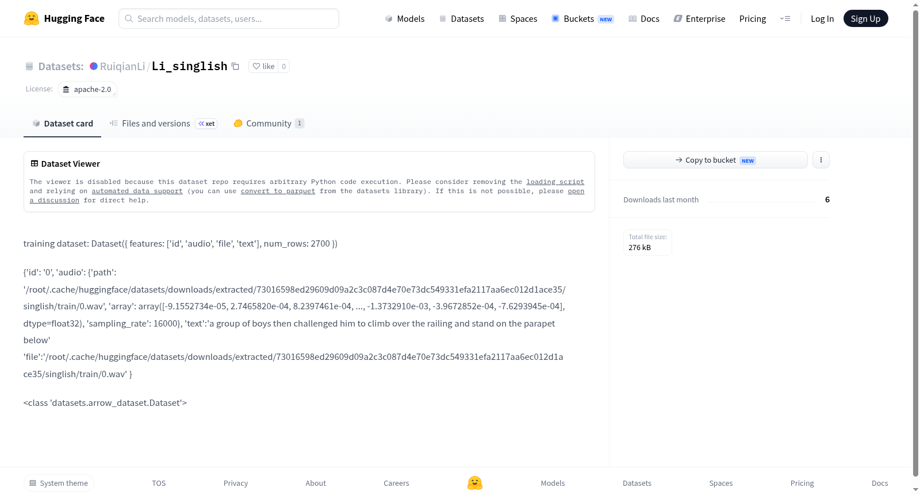
Task: Open the three-dot options menu
Action: point(821,160)
